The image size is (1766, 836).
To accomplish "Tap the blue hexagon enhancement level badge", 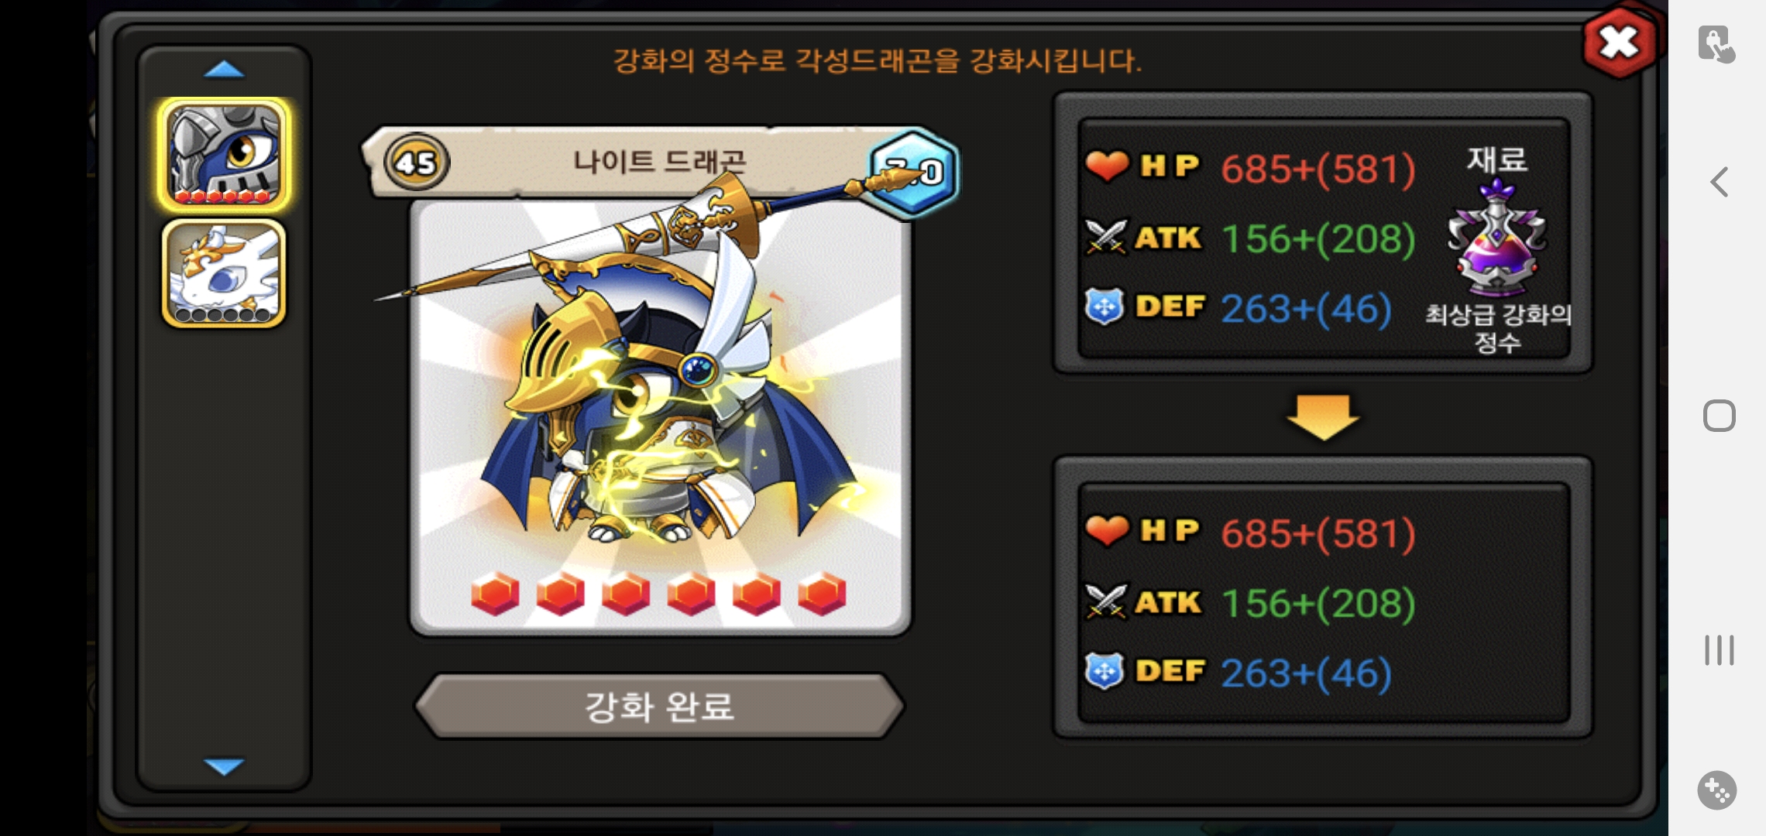I will 914,171.
